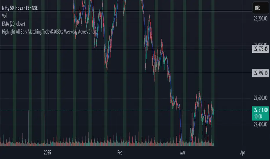Click the 22,973.45 horizontal line price label
This screenshot has height=159, width=270.
coord(260,49)
